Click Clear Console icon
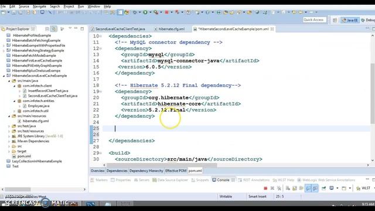Viewport: 375px width, 211px height. pos(288,188)
